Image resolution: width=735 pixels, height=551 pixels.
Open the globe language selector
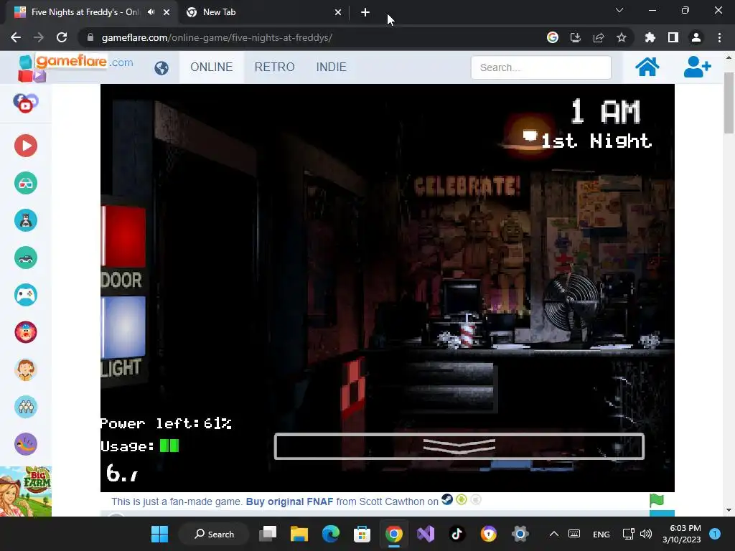click(x=161, y=68)
